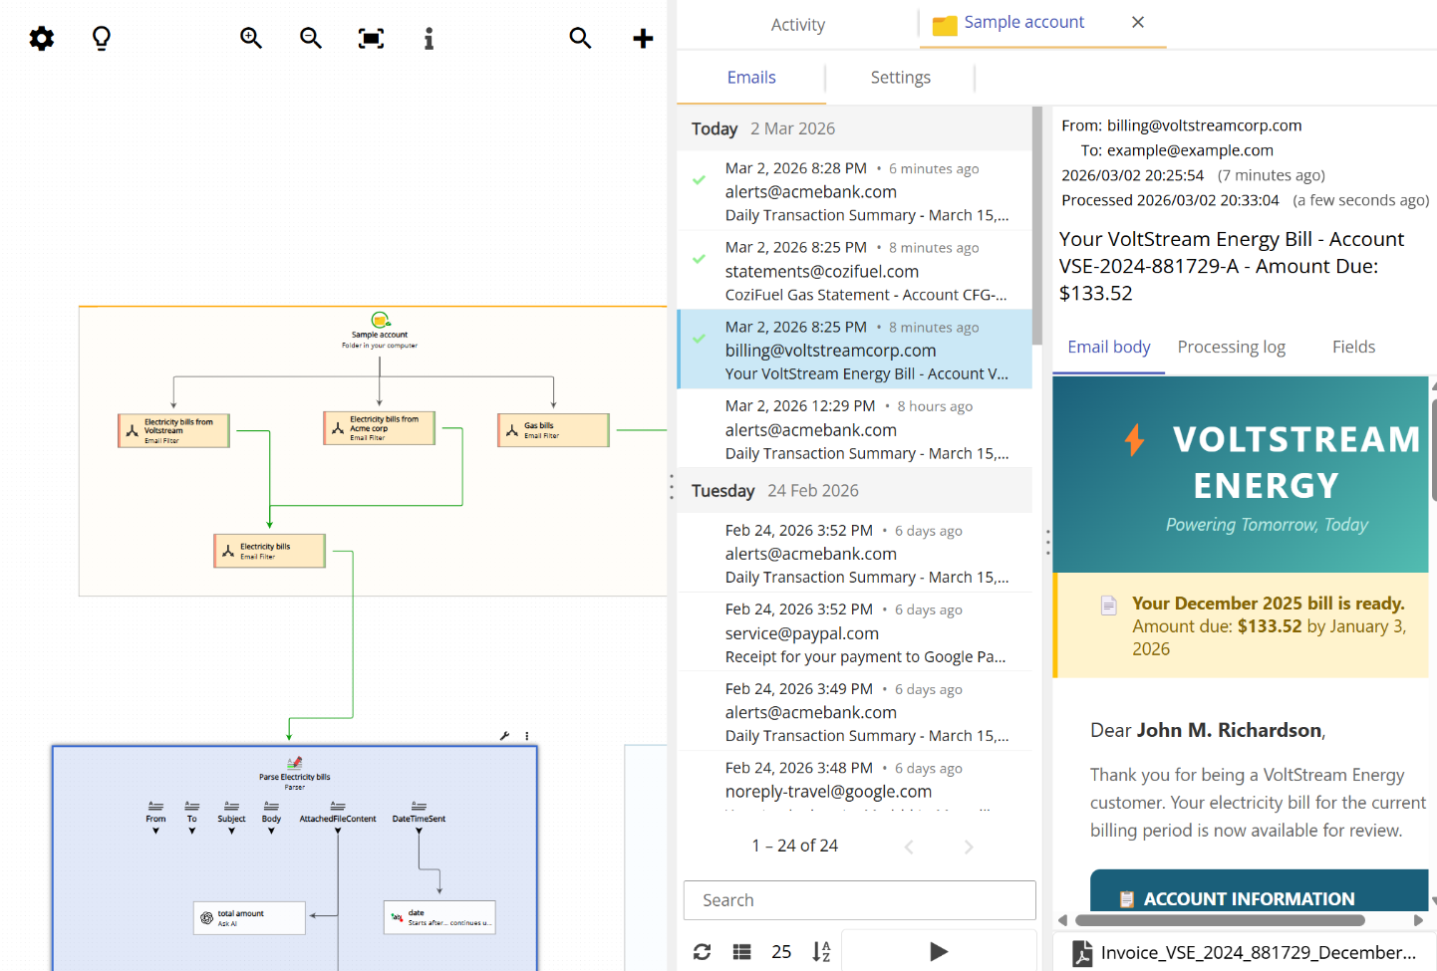Switch to the Processing log tab

click(1231, 347)
